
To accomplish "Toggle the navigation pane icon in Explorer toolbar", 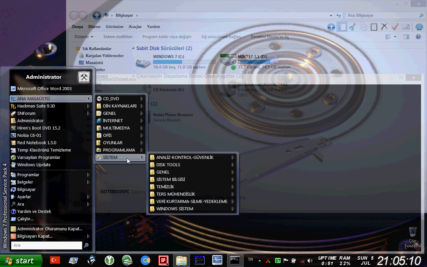I will pos(342,27).
